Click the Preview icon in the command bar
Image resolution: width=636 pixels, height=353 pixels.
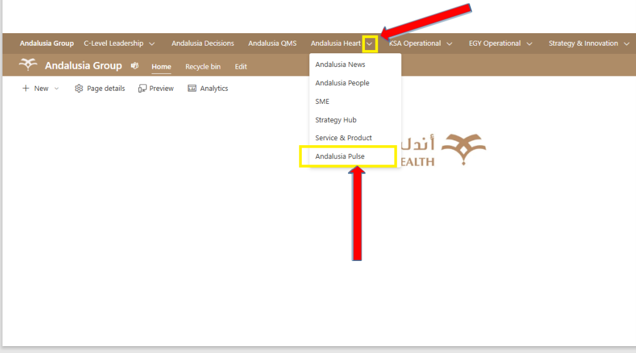click(143, 88)
